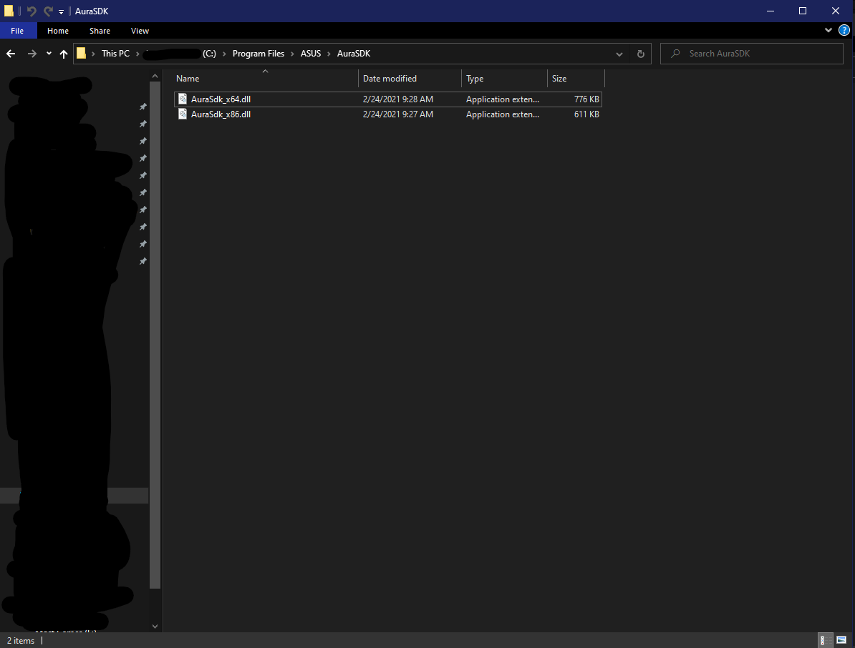Click the 611 KB size cell
This screenshot has width=855, height=648.
(x=586, y=114)
